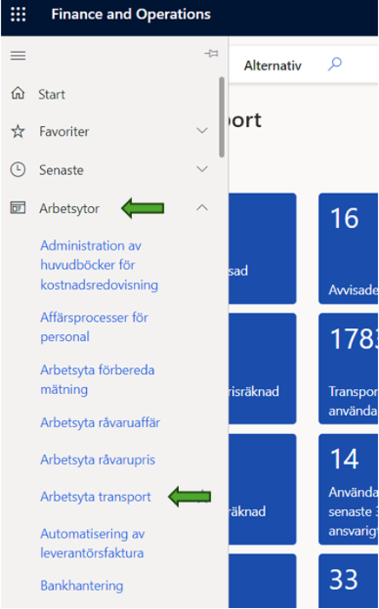Click the Favoriter star icon

tap(18, 131)
